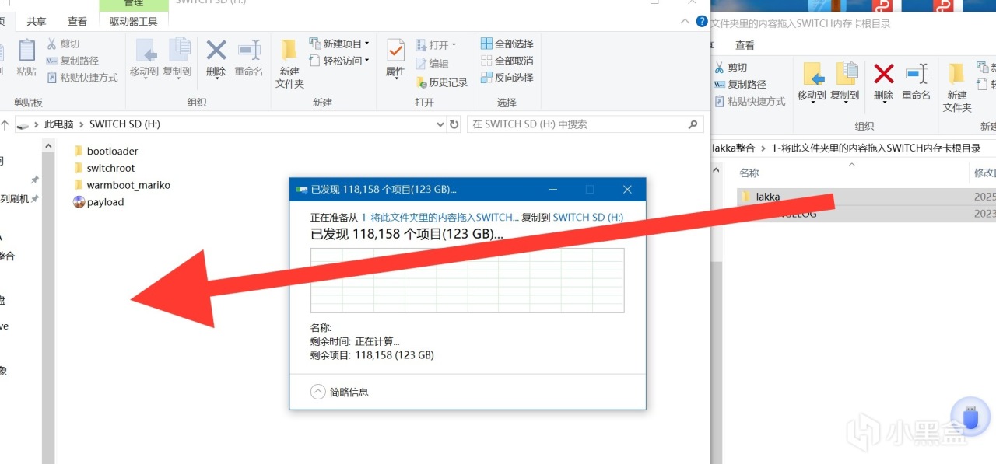
Task: Click Paste (粘贴) in SWITCH SD window
Action: coord(26,58)
